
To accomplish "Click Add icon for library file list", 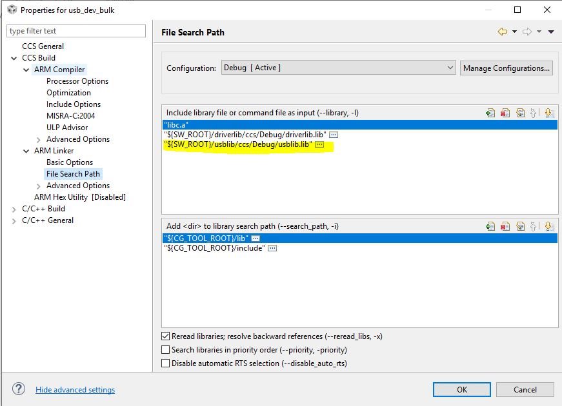I will click(x=490, y=113).
